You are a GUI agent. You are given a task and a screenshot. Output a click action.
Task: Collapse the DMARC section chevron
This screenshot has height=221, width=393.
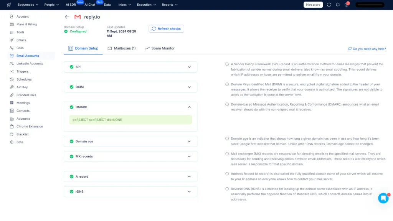click(x=189, y=107)
